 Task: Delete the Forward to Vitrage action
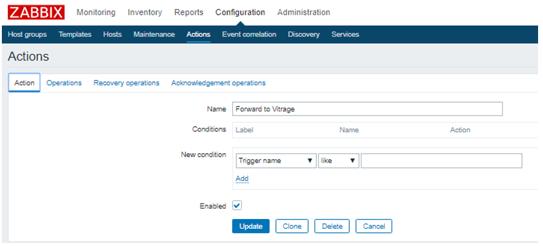tap(332, 226)
